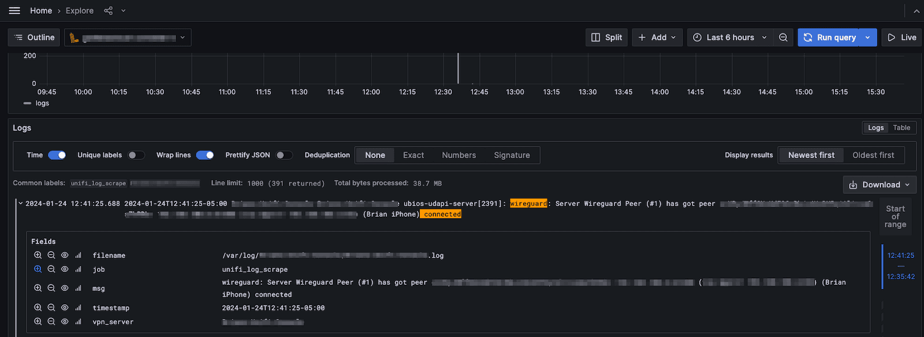The height and width of the screenshot is (337, 924).
Task: Go to Home breadcrumb
Action: pos(41,10)
